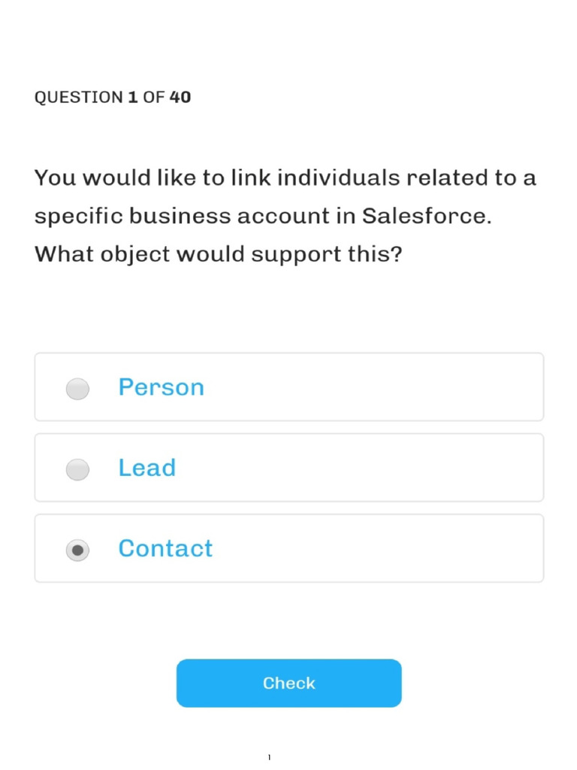Click the word "individuals" in the question
577x770 pixels.
pyautogui.click(x=339, y=177)
